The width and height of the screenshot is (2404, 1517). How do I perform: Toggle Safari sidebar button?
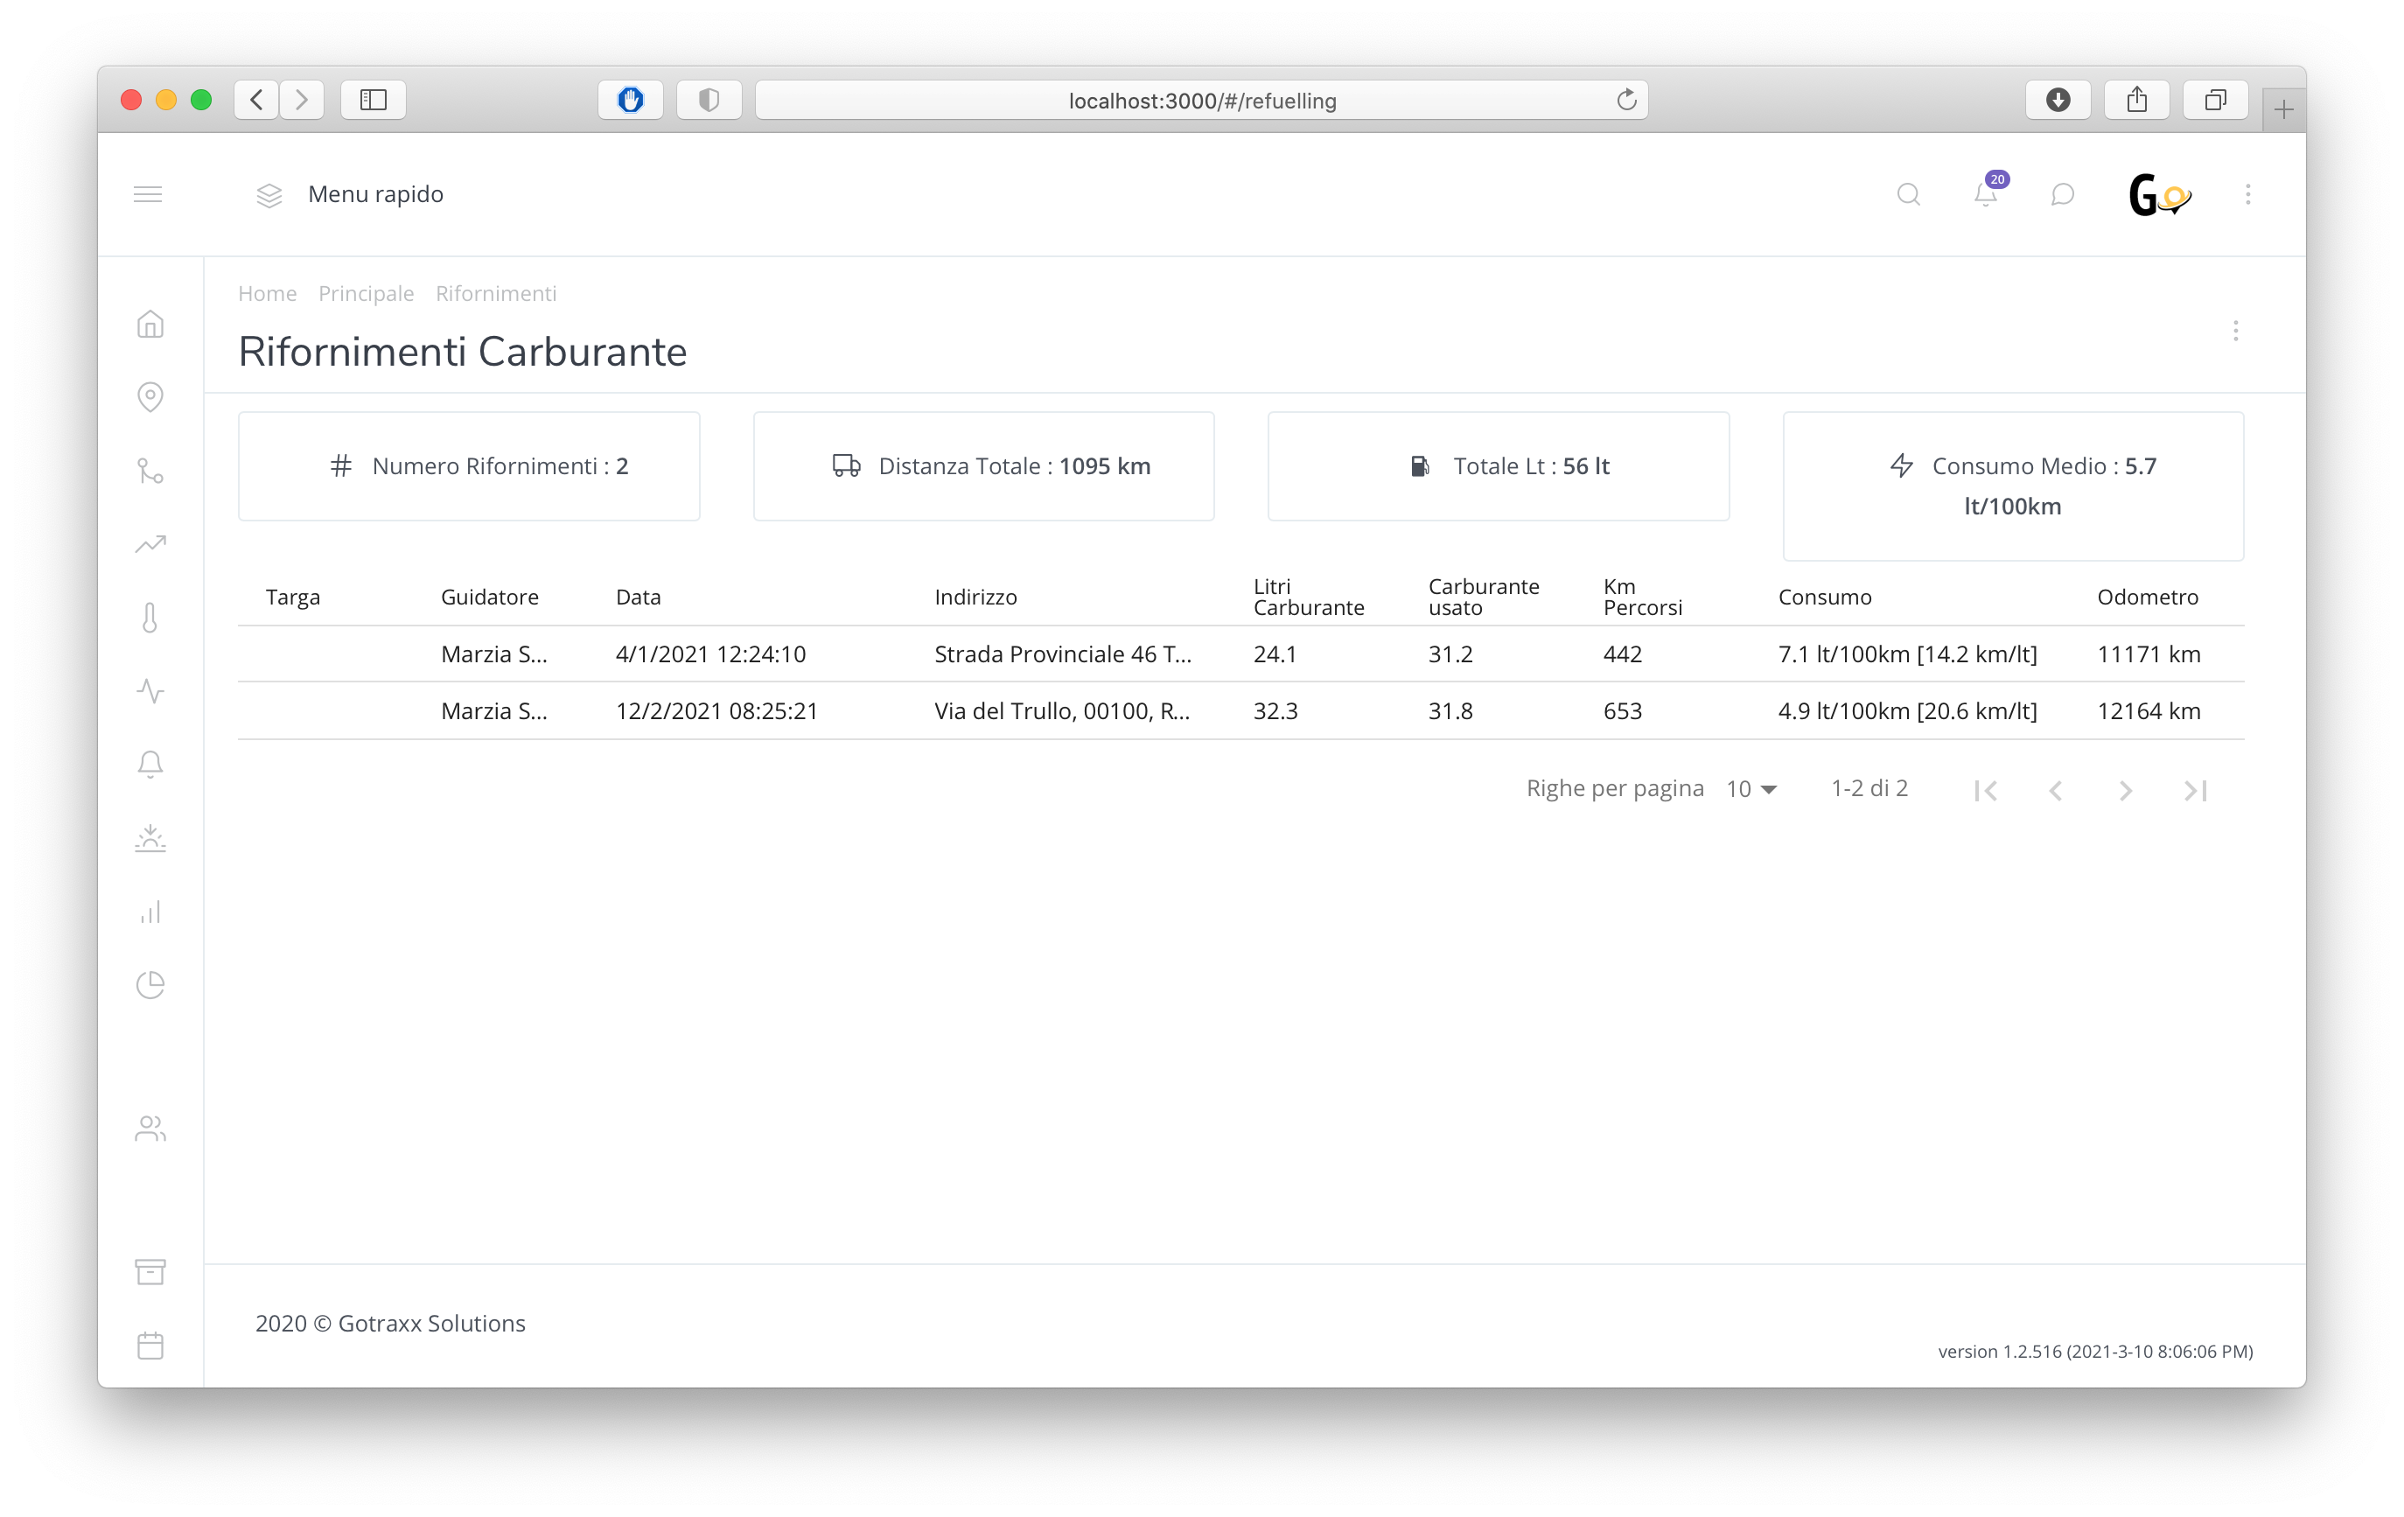(x=374, y=100)
